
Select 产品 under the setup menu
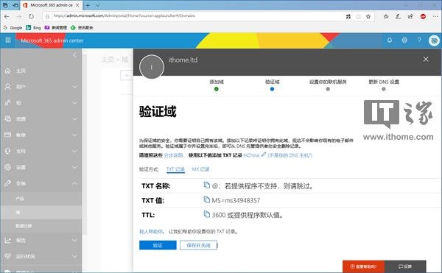click(x=41, y=199)
